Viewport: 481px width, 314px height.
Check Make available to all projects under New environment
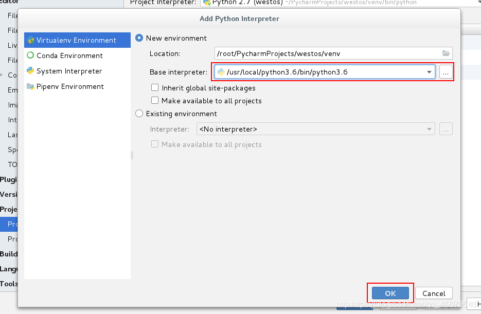point(155,101)
